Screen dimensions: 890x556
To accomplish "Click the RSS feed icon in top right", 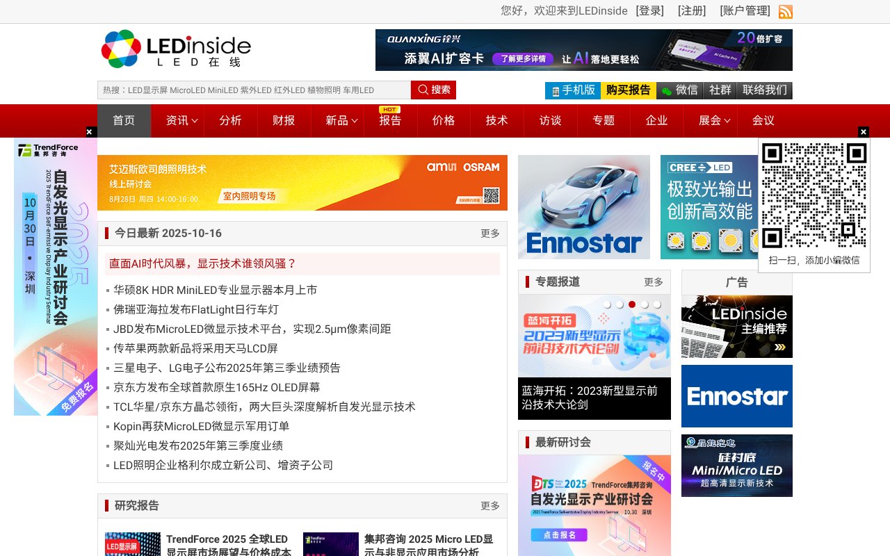I will coord(785,11).
